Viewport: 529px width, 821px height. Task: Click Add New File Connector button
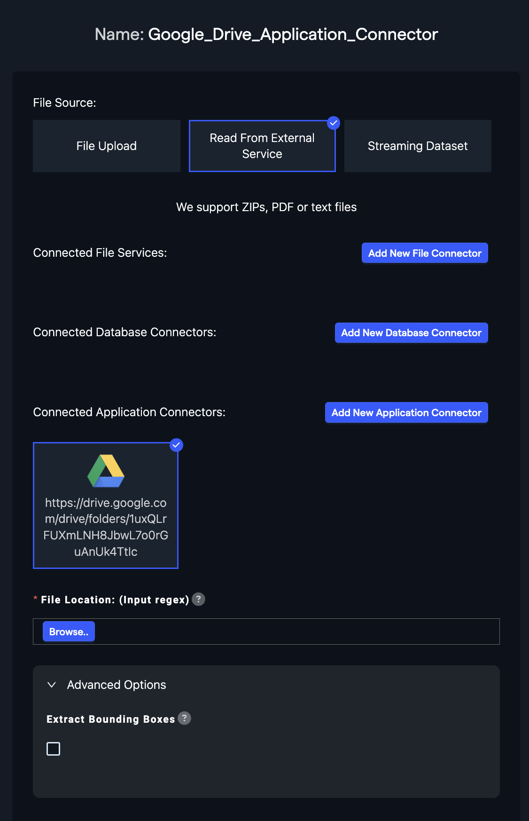point(425,253)
